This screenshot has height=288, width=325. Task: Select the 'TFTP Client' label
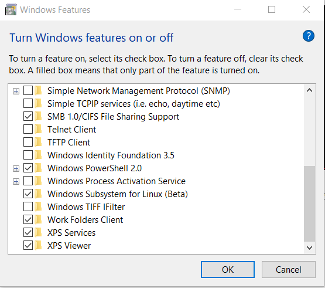click(x=69, y=143)
